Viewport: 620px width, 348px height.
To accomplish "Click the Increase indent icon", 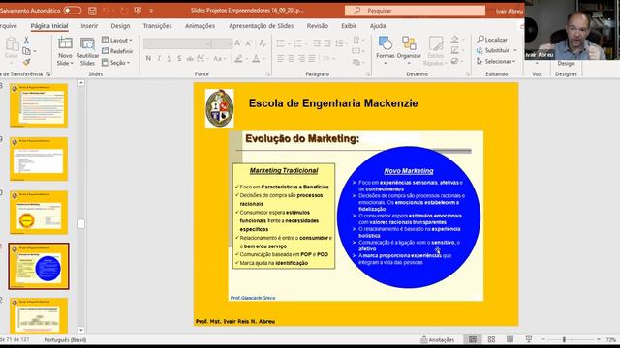I will click(x=327, y=43).
